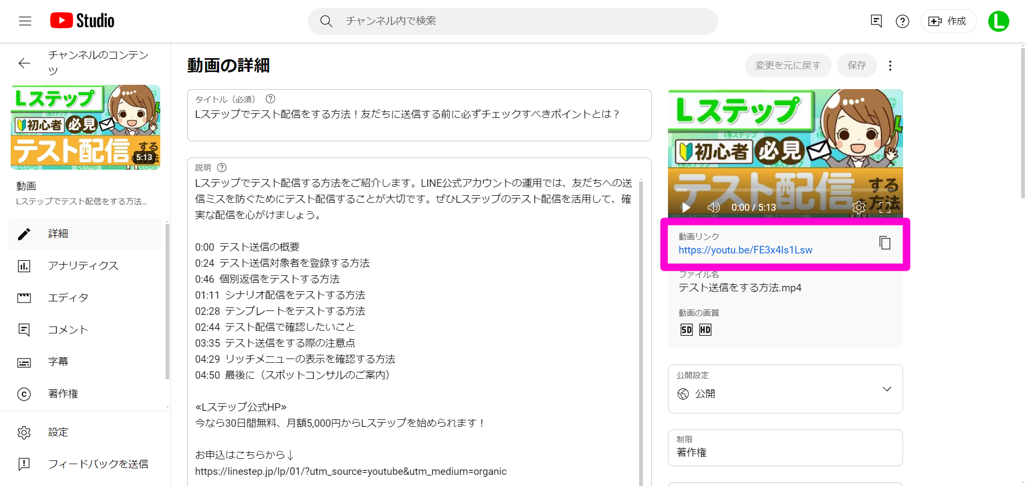Screen dimensions: 1026x486
Task: Click the help question mark icon in top bar
Action: pyautogui.click(x=902, y=21)
